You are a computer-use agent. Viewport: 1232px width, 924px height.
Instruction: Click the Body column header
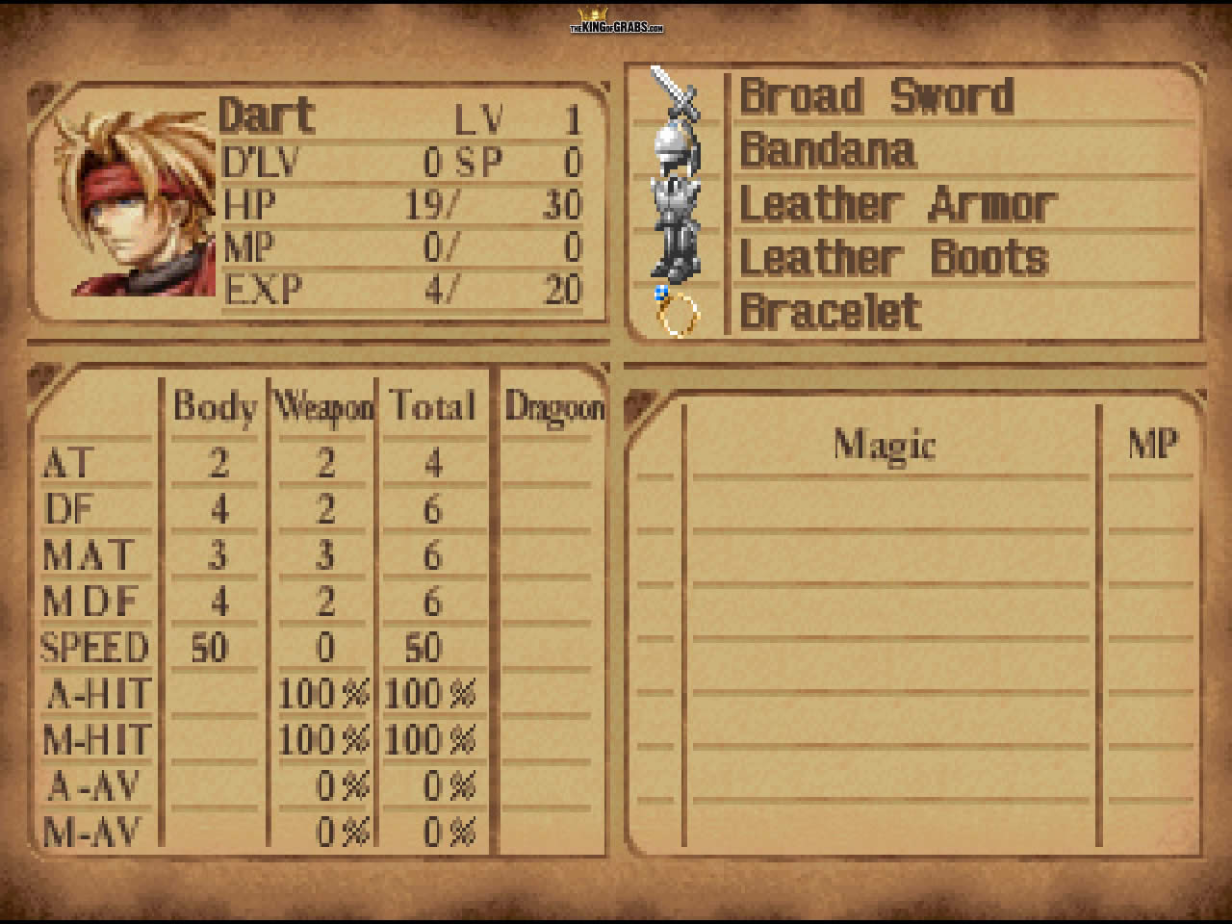pyautogui.click(x=215, y=406)
